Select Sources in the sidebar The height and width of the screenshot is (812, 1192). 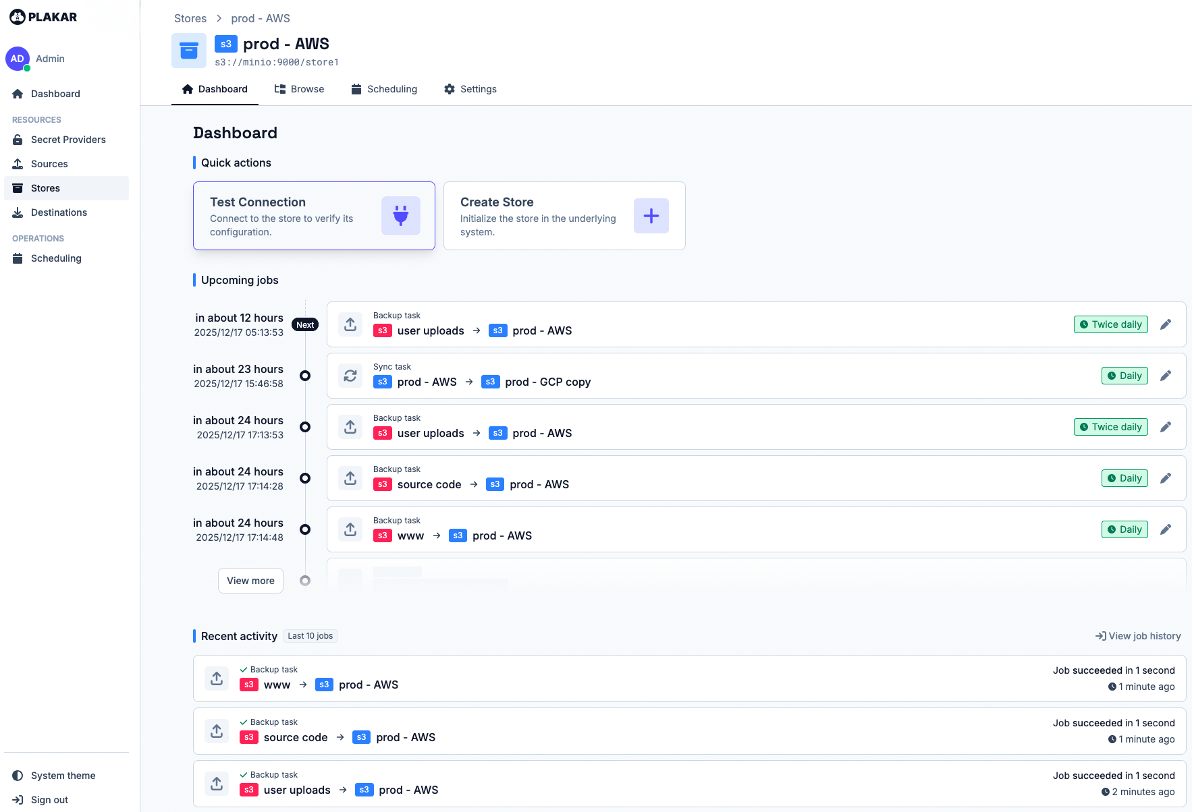point(49,164)
